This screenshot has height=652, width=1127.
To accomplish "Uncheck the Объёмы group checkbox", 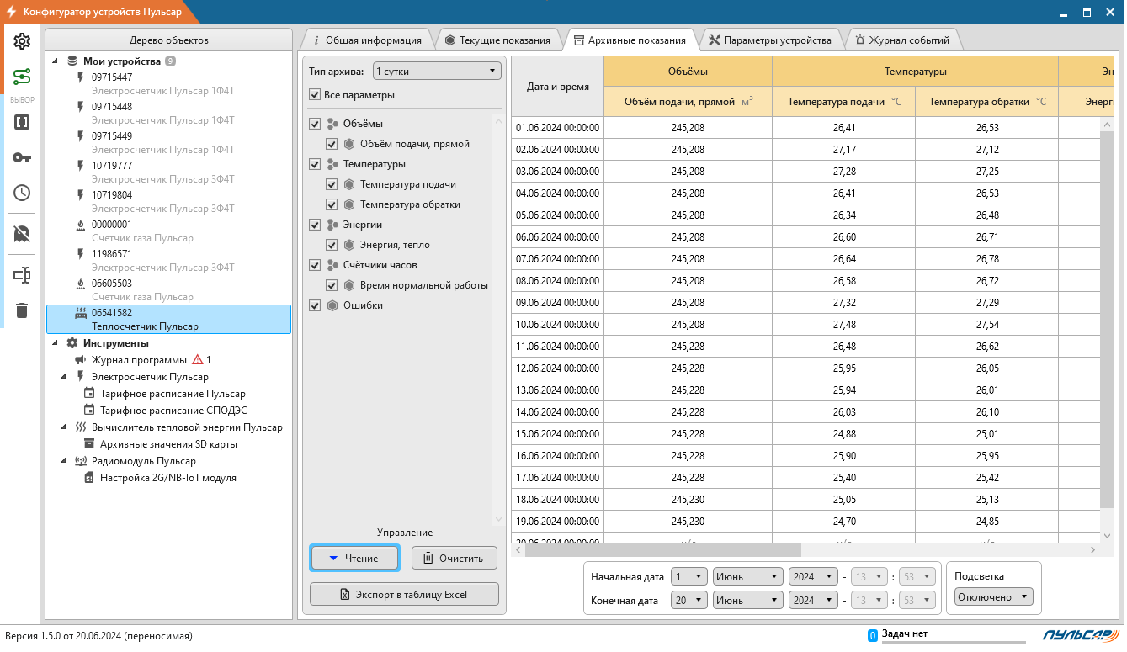I will [x=315, y=124].
